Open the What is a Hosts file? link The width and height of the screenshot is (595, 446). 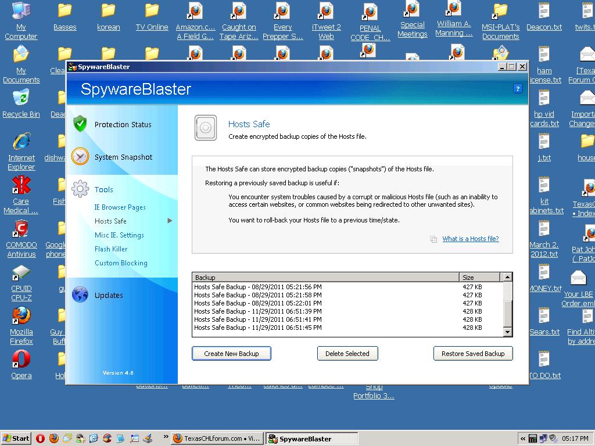pos(471,239)
